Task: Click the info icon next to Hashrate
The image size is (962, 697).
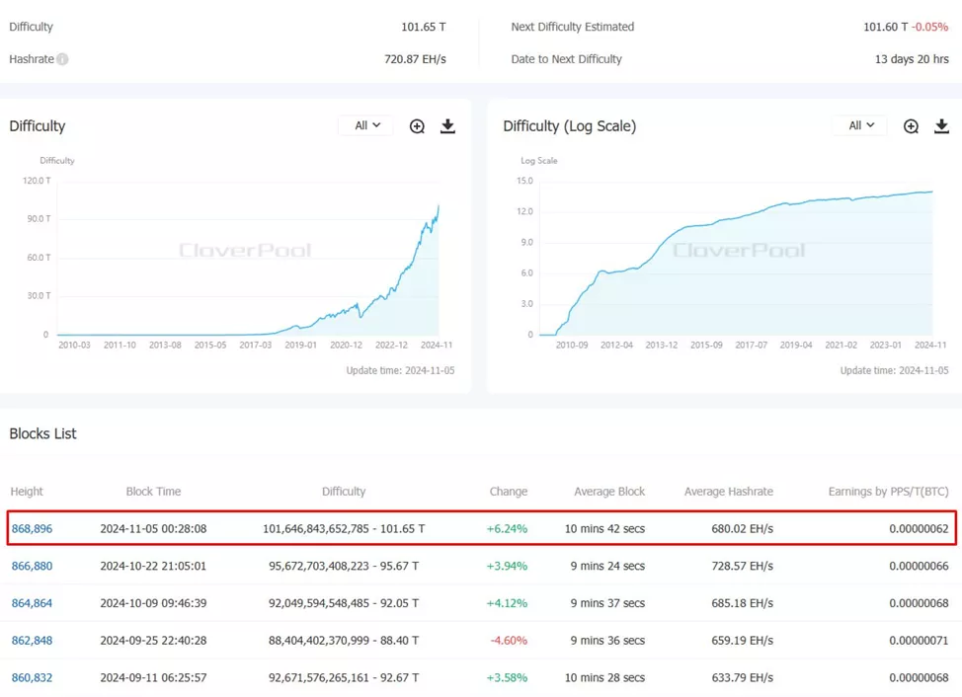Action: tap(62, 59)
